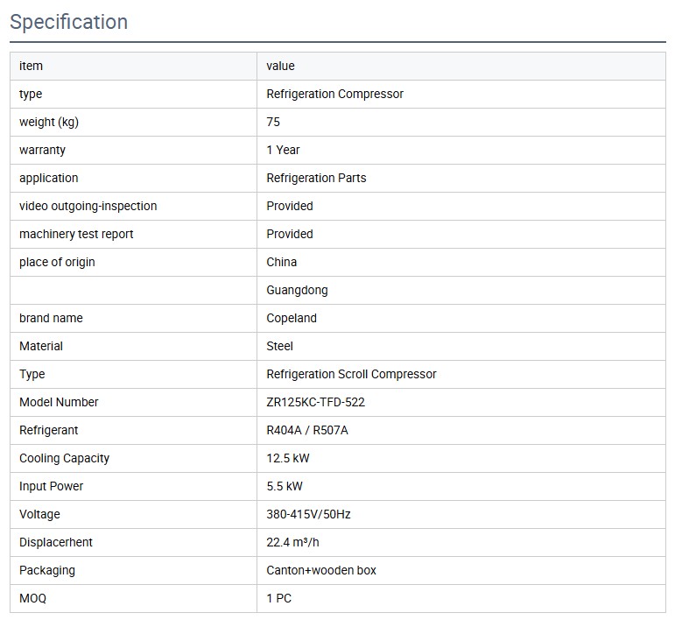Image resolution: width=675 pixels, height=620 pixels.
Task: Click the Steel material value
Action: coord(279,346)
